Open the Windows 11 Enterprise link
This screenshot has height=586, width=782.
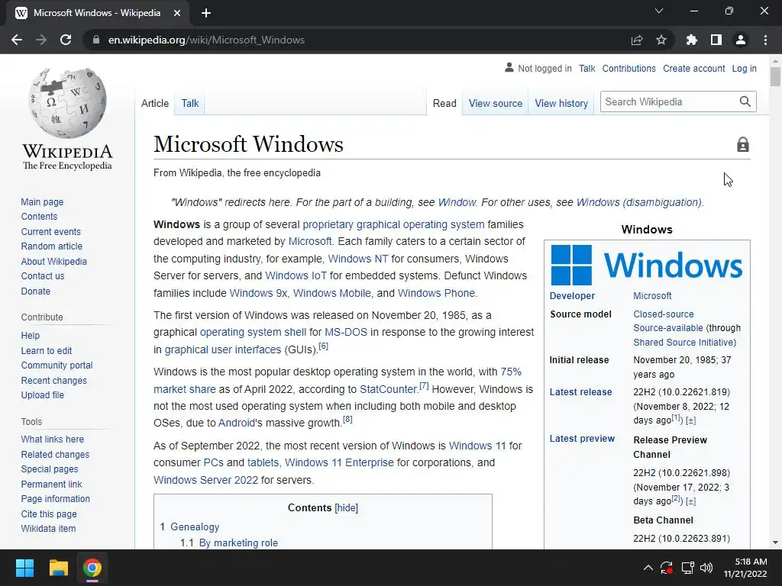(x=339, y=462)
